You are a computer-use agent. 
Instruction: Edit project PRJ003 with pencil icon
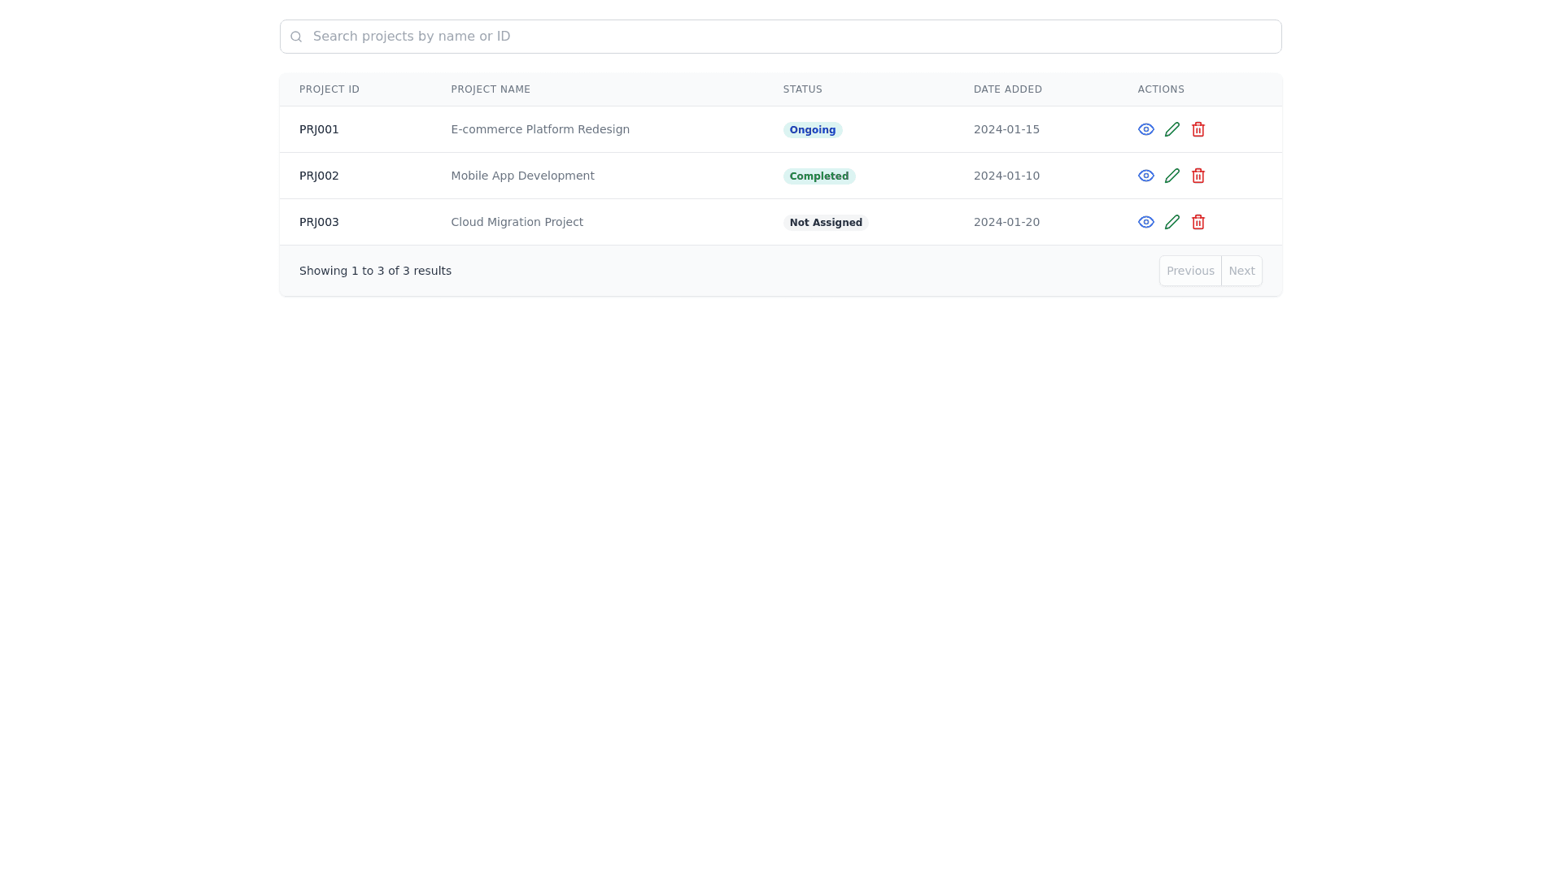click(1171, 222)
